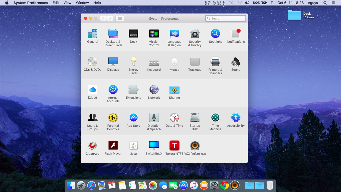Open Energy Saver settings
Viewport: 341px width, 192px height.
(134, 66)
